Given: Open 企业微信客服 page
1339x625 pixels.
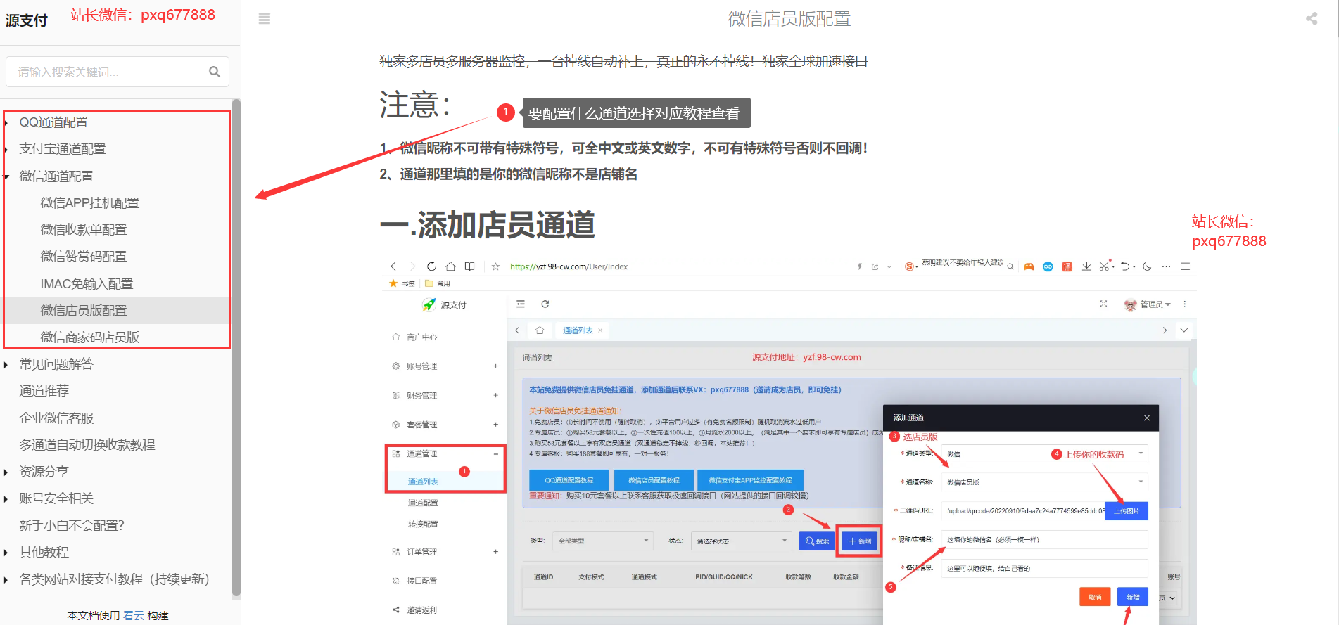Looking at the screenshot, I should (x=56, y=418).
